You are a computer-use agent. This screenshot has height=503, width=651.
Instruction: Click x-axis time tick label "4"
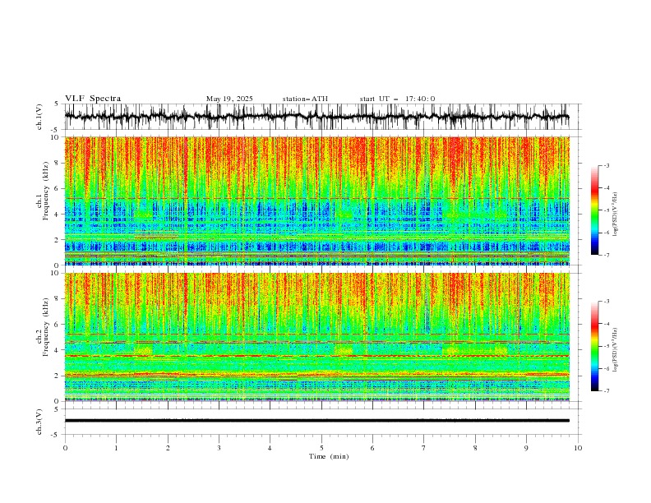(x=270, y=448)
